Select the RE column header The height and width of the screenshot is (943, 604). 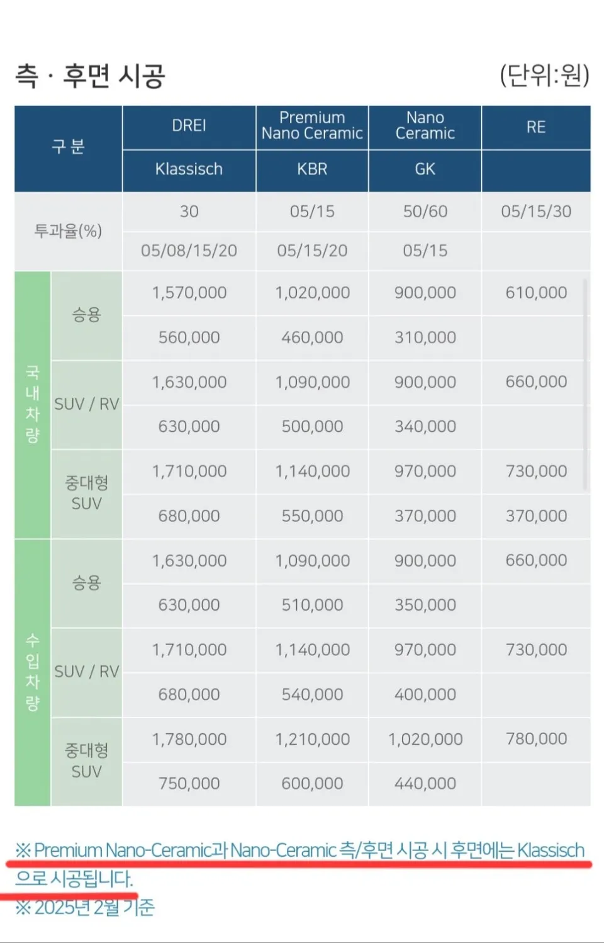(536, 127)
